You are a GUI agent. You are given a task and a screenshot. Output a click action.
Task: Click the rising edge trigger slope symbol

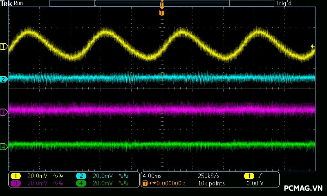[260, 176]
